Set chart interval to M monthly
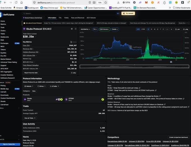The height and width of the screenshot is (147, 191). [154, 29]
